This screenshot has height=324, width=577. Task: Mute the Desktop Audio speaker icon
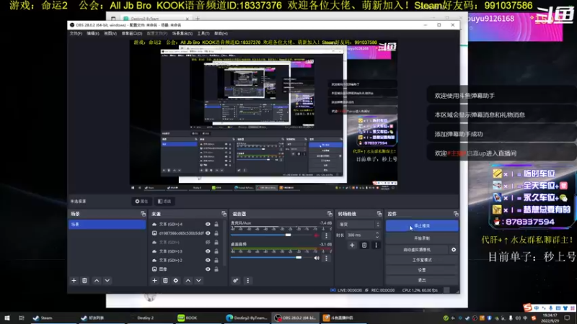point(317,258)
